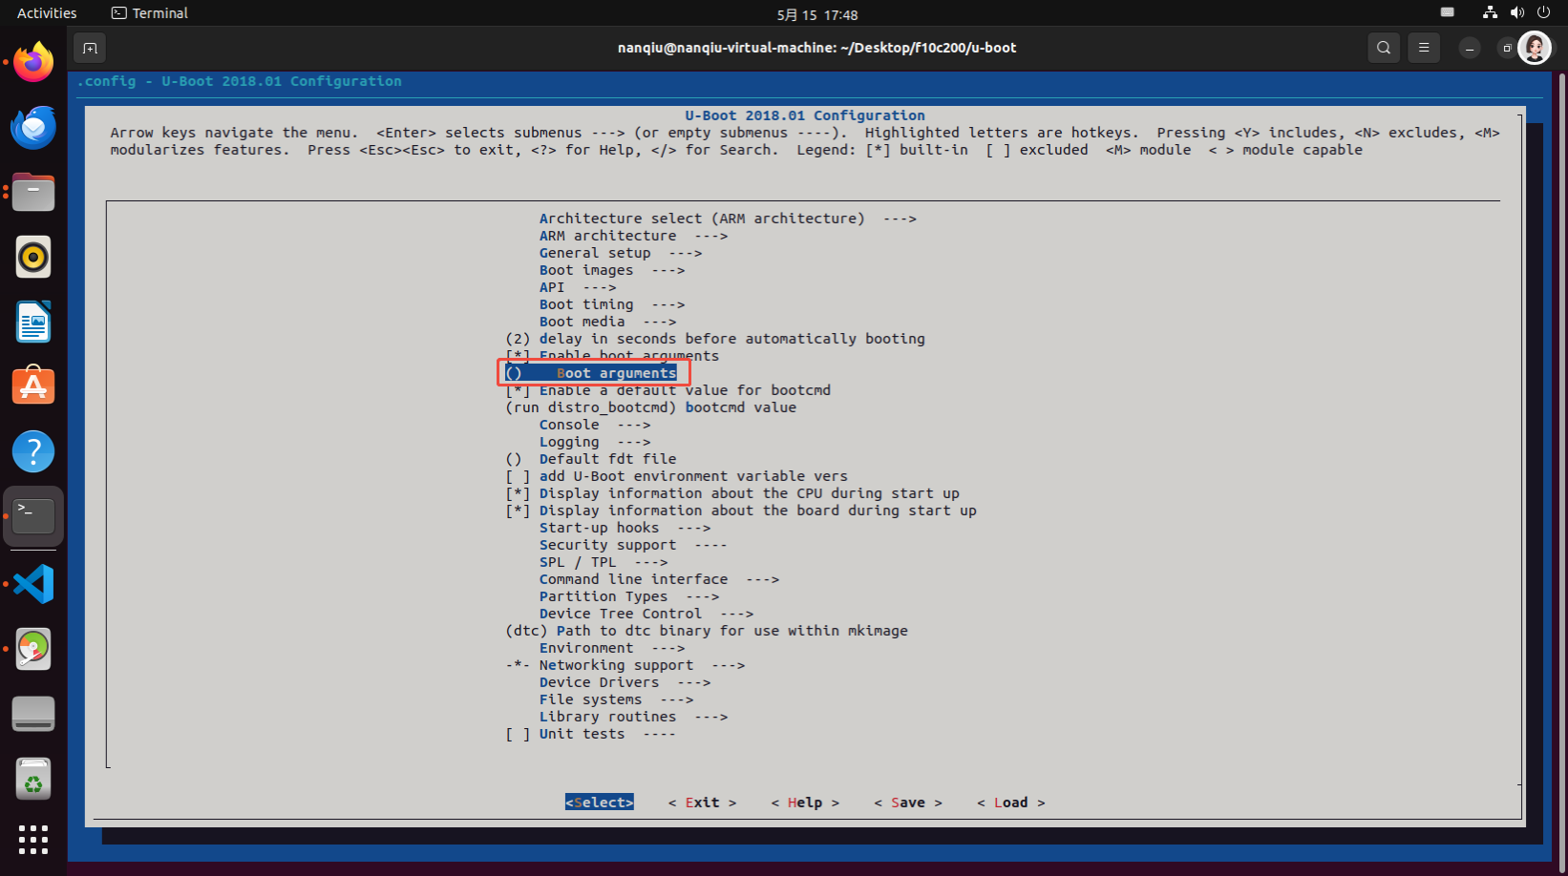The image size is (1568, 876).
Task: Open the API submenu
Action: click(578, 287)
